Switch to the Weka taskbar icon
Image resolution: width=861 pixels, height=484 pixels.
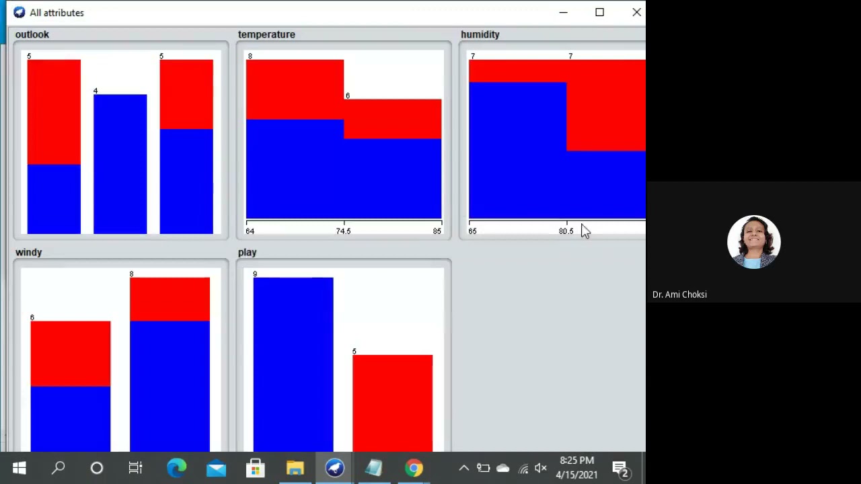point(334,469)
